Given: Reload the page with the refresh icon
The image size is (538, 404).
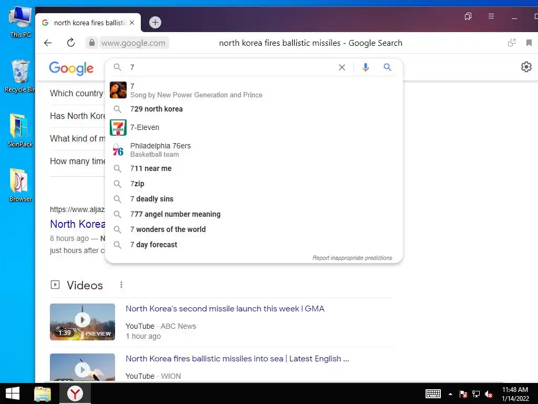Looking at the screenshot, I should coord(71,43).
